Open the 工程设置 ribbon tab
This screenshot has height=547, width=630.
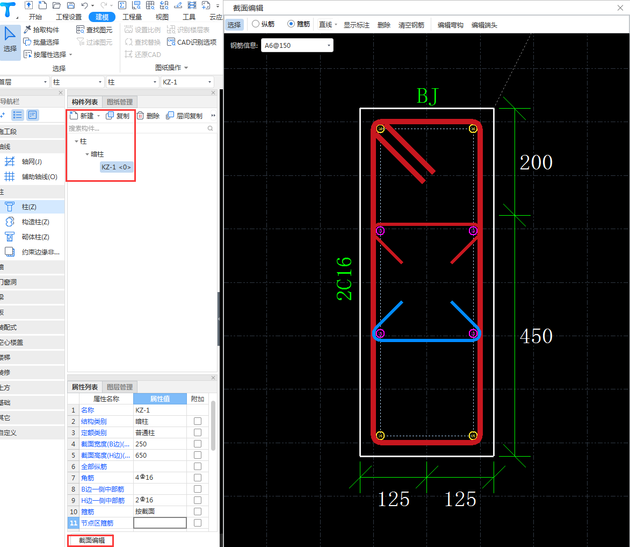click(x=69, y=17)
